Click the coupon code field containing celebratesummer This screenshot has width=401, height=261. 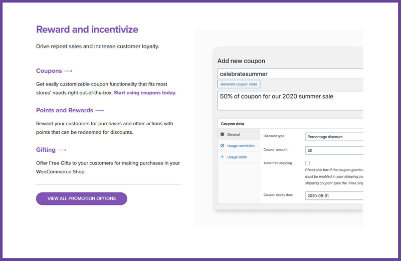click(x=290, y=74)
